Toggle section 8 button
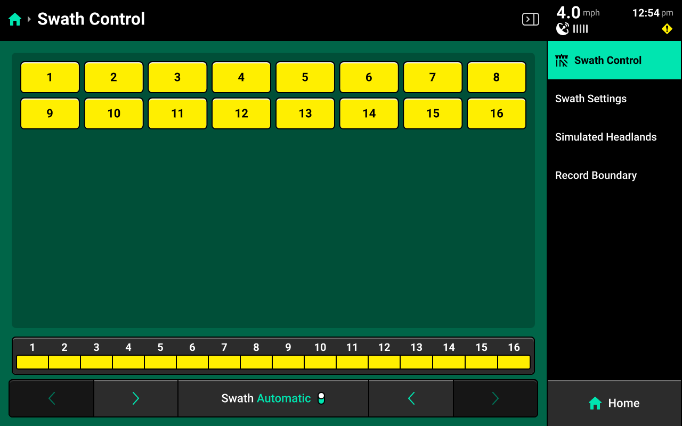This screenshot has width=682, height=426. click(496, 77)
